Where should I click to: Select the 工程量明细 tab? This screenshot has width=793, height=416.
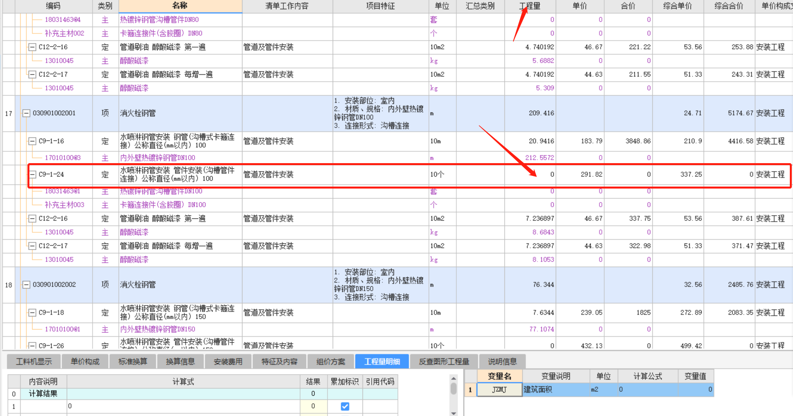382,362
